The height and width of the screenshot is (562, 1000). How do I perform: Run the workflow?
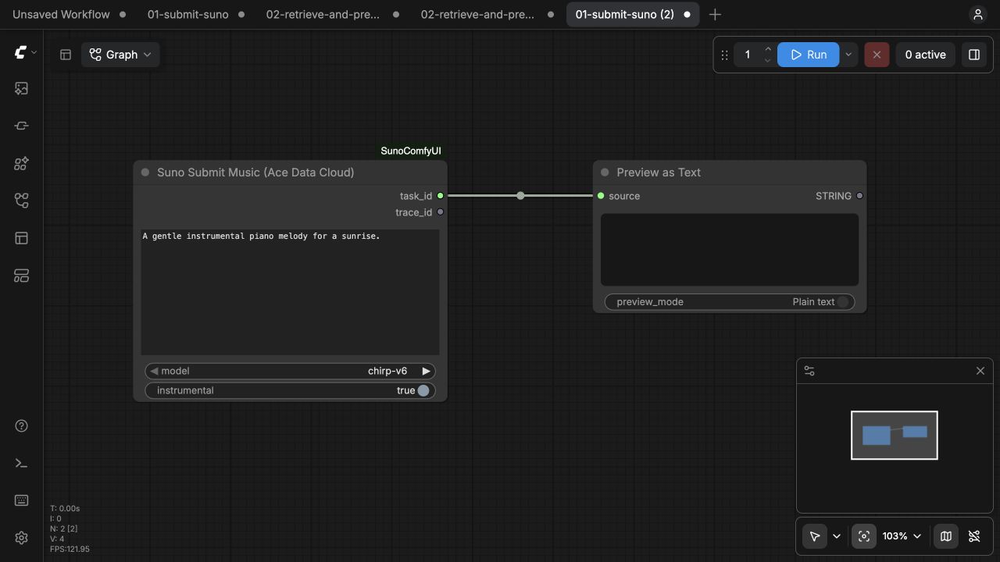pos(808,55)
